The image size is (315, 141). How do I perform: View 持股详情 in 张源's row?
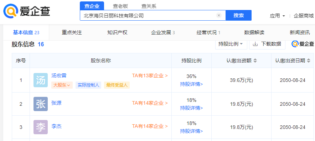191,108
